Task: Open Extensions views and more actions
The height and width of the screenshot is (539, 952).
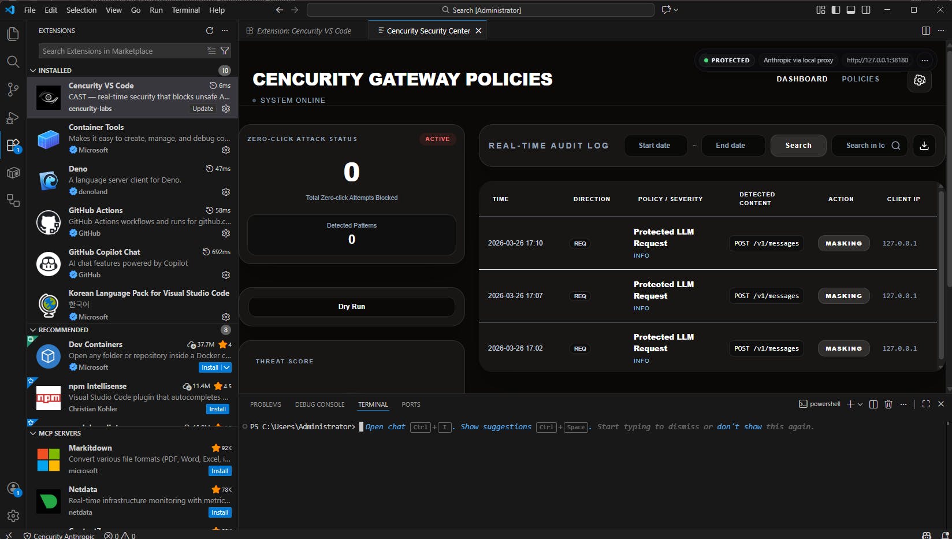Action: point(225,31)
